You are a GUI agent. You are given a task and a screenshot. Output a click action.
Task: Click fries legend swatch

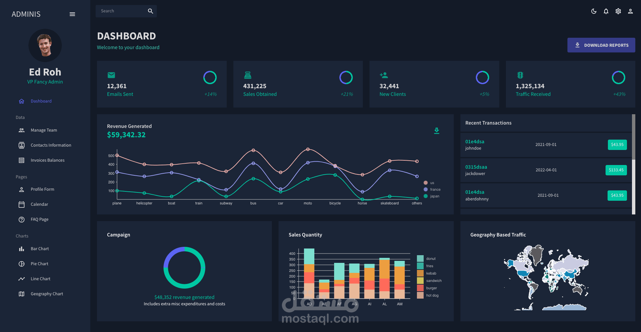[420, 266]
